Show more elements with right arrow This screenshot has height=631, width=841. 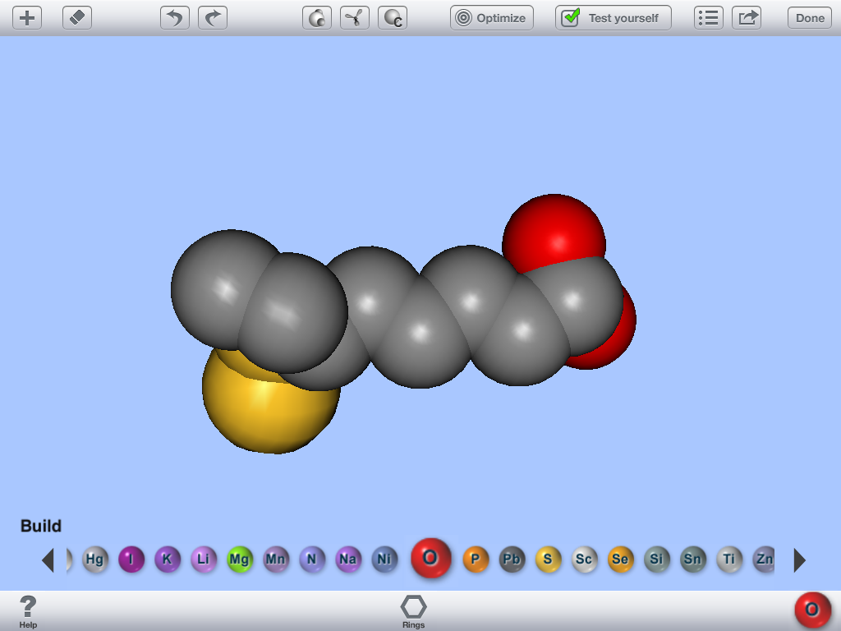pos(800,560)
